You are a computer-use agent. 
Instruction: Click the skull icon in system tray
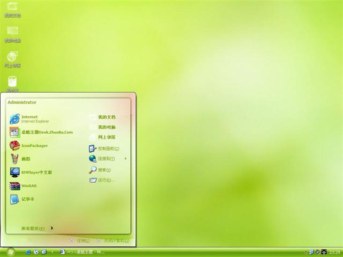324,252
